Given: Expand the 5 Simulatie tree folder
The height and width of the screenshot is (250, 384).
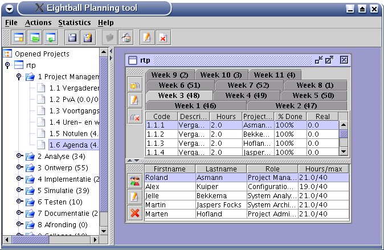Looking at the screenshot, I should (x=19, y=190).
